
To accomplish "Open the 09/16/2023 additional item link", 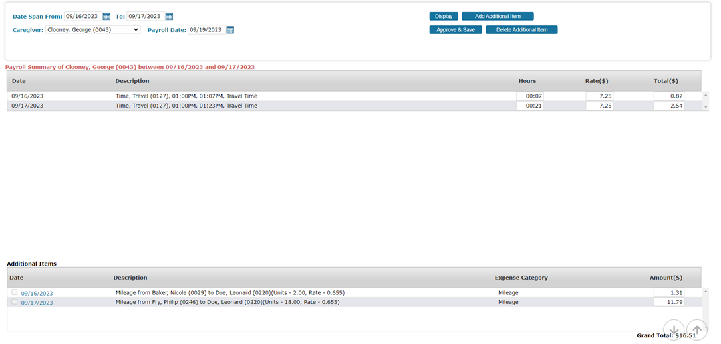I will point(37,293).
